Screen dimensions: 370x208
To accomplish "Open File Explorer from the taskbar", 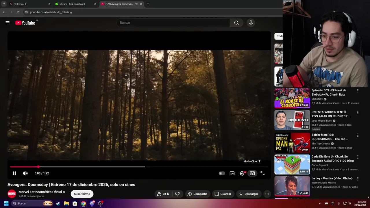I will click(66, 203).
